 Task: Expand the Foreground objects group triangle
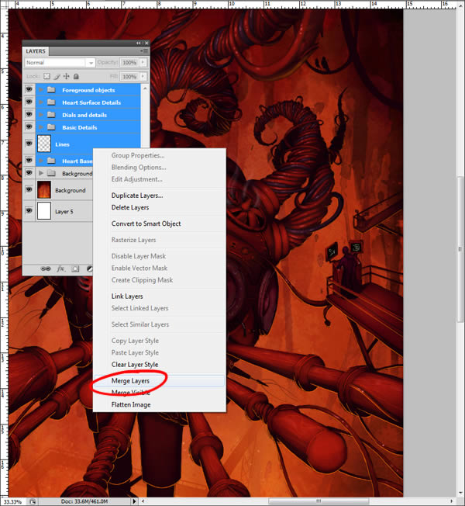coord(41,90)
